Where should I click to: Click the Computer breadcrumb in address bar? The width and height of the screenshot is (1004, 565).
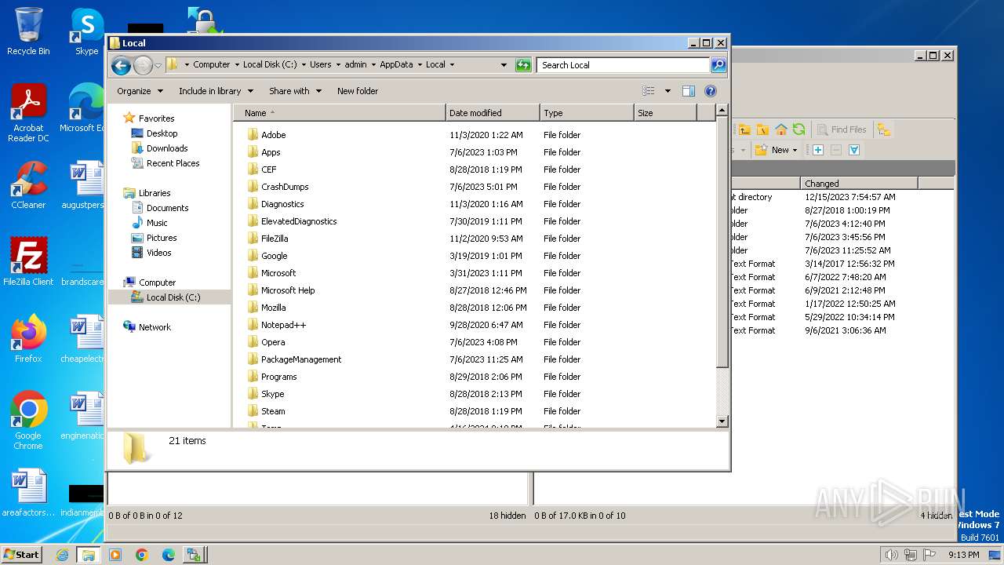click(x=212, y=65)
